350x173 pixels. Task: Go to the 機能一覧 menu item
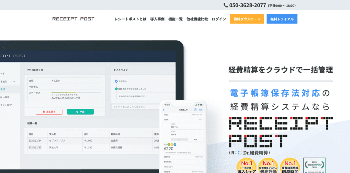click(x=175, y=19)
